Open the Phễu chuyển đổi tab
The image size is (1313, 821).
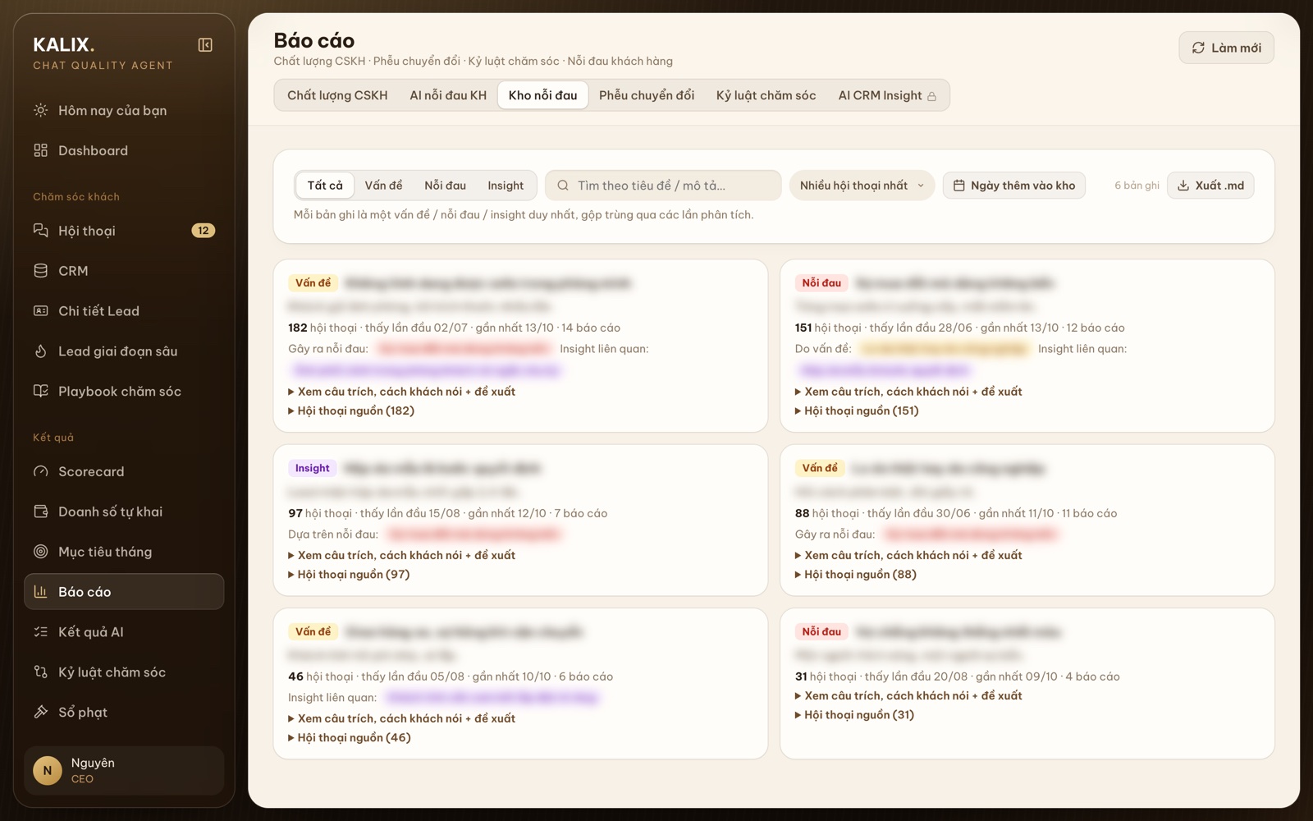[647, 95]
